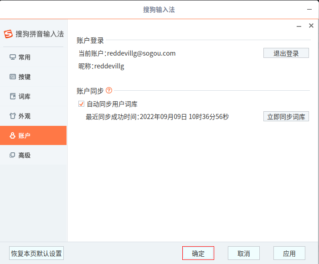Screen dimensions: 319x264
Task: Open the help question mark next to 账户同步
Action: click(109, 90)
